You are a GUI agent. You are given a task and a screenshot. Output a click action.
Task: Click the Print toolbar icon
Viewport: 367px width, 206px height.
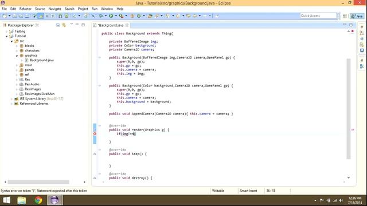tap(27, 16)
